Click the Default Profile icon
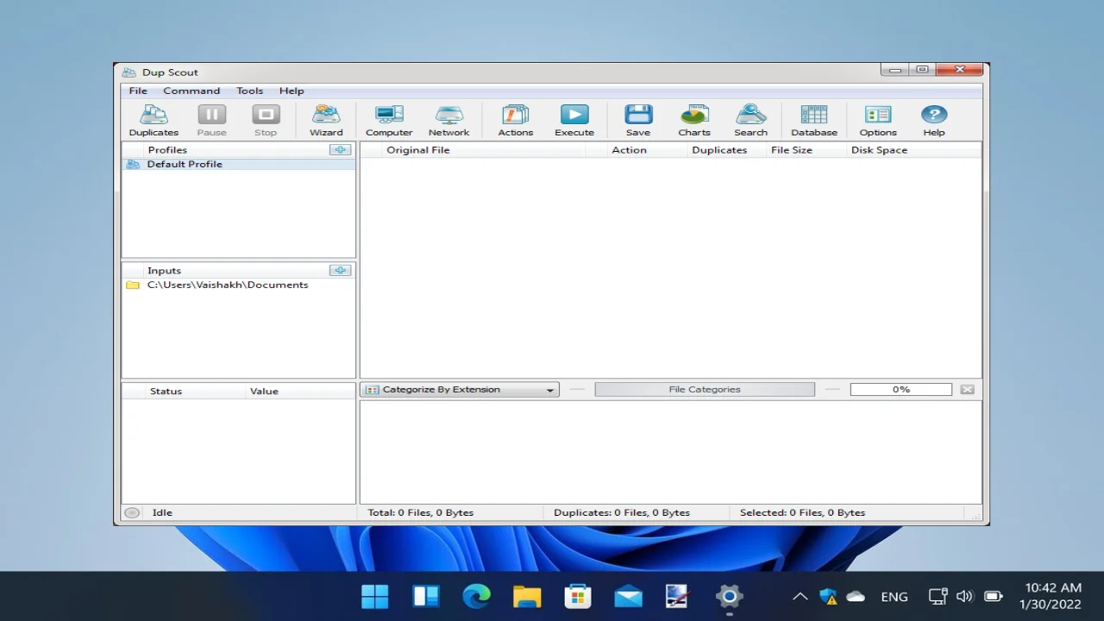The height and width of the screenshot is (621, 1104). [133, 165]
